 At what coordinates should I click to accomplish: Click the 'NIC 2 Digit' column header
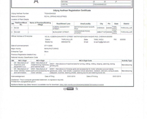(22, 61)
